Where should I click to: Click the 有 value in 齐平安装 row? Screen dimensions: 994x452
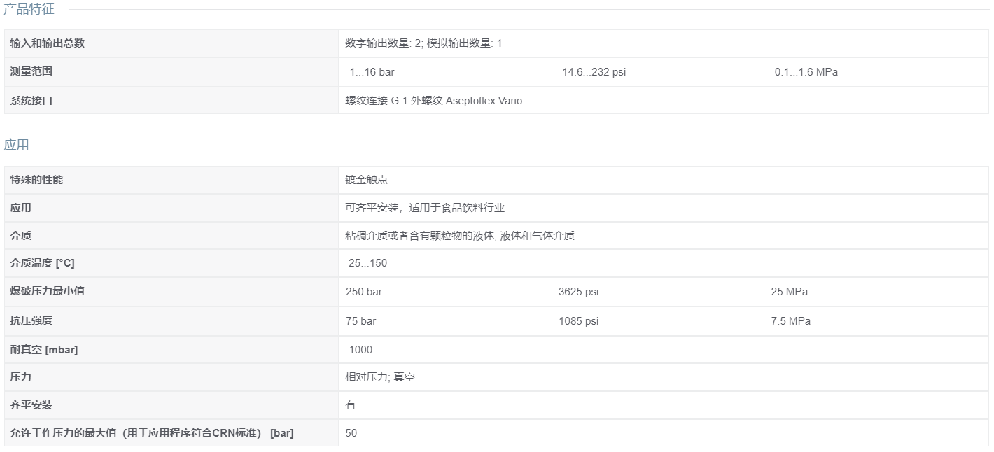(x=351, y=405)
